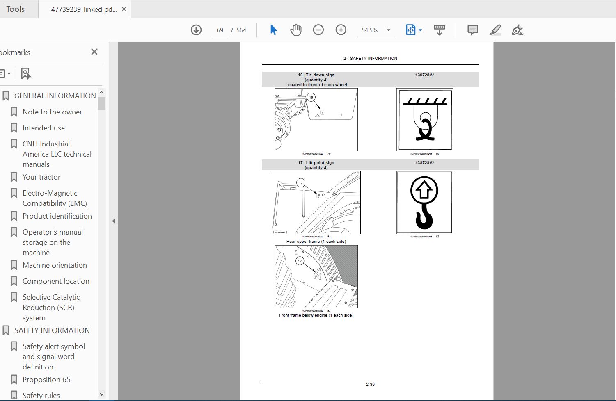Click bookmark icon beside Component location
This screenshot has height=401, width=616.
(14, 281)
